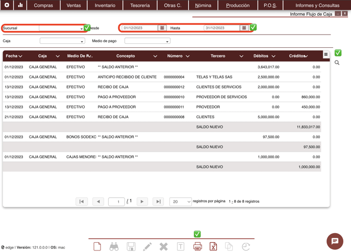
Task: Open the Informes y Consultas menu
Action: pos(317,6)
